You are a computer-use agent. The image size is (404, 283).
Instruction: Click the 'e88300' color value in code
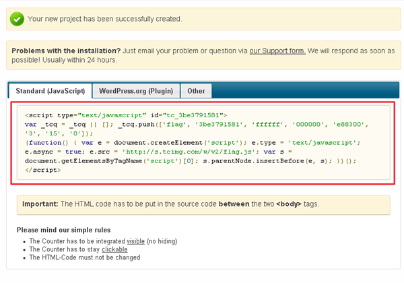pos(348,125)
